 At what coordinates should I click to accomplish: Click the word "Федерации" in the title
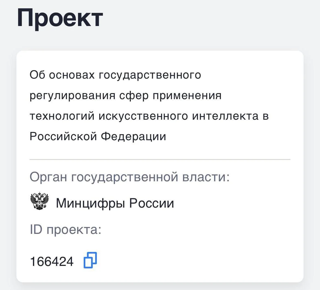pyautogui.click(x=133, y=136)
